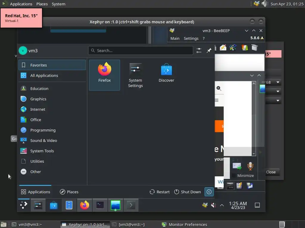
Task: Open launcher configuration sliders icon
Action: coord(199,50)
